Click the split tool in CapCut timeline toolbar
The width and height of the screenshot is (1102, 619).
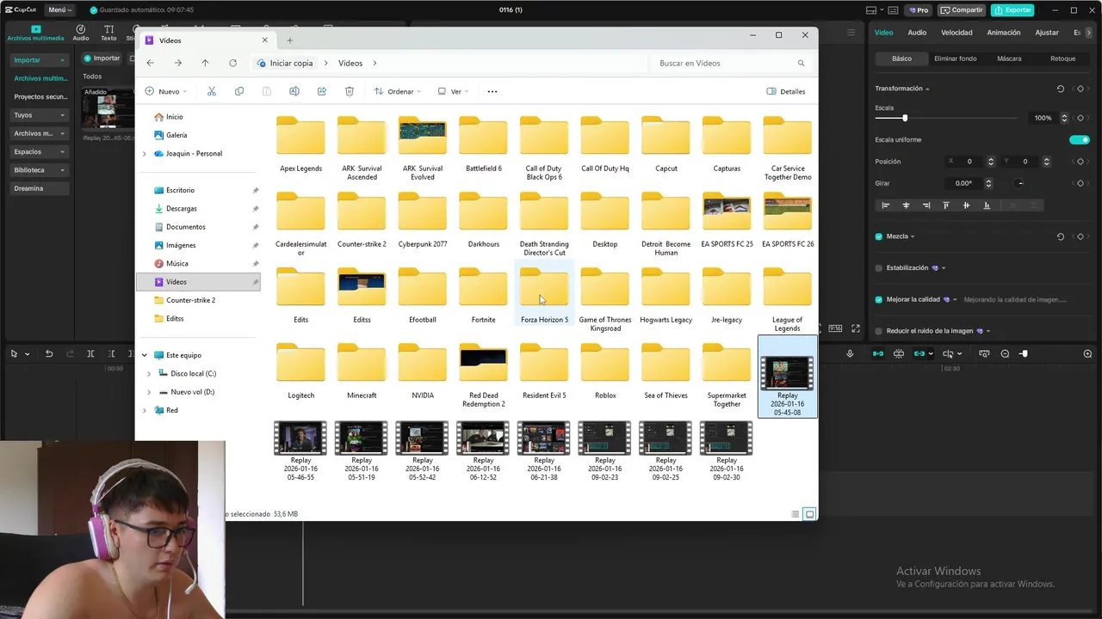[90, 353]
